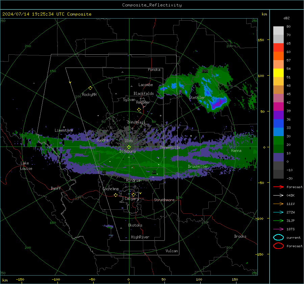This screenshot has height=284, width=304.
Task: Click the magenta 18TS arrow icon
Action: coord(278,229)
